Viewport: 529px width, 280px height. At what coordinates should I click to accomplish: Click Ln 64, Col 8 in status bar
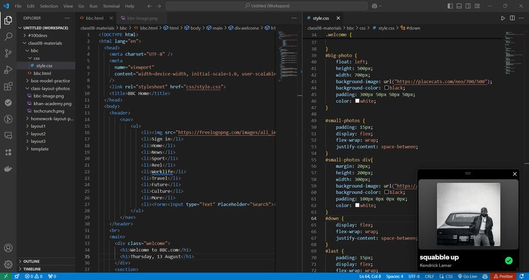point(370,276)
